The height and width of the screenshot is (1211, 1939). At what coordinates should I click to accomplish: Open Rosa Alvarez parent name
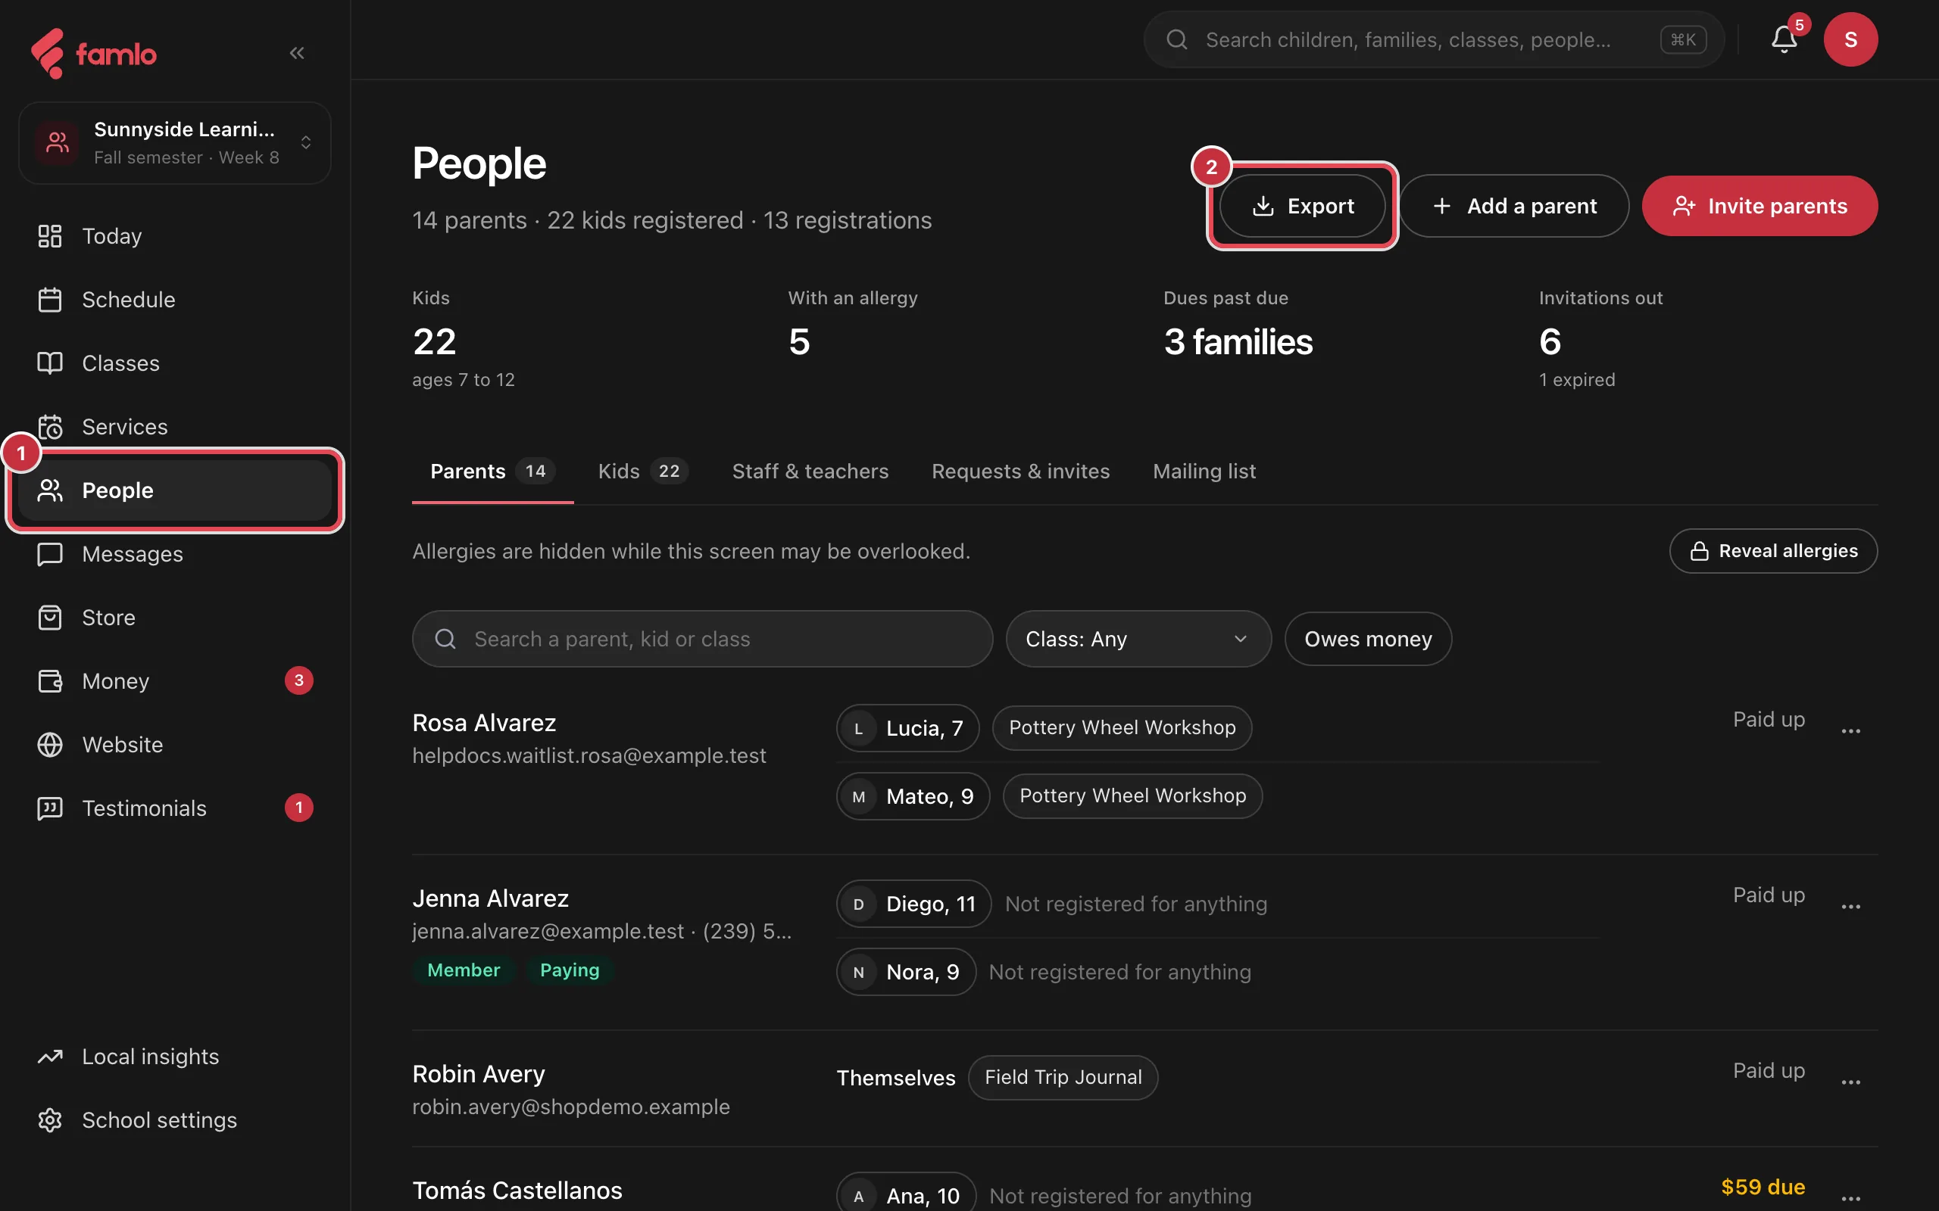tap(484, 722)
